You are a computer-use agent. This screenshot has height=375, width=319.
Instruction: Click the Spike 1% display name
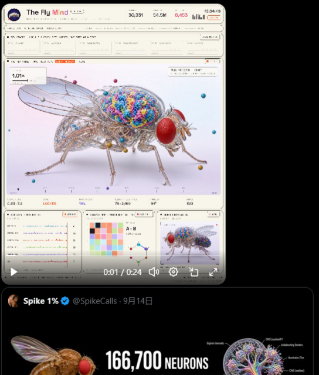click(40, 301)
